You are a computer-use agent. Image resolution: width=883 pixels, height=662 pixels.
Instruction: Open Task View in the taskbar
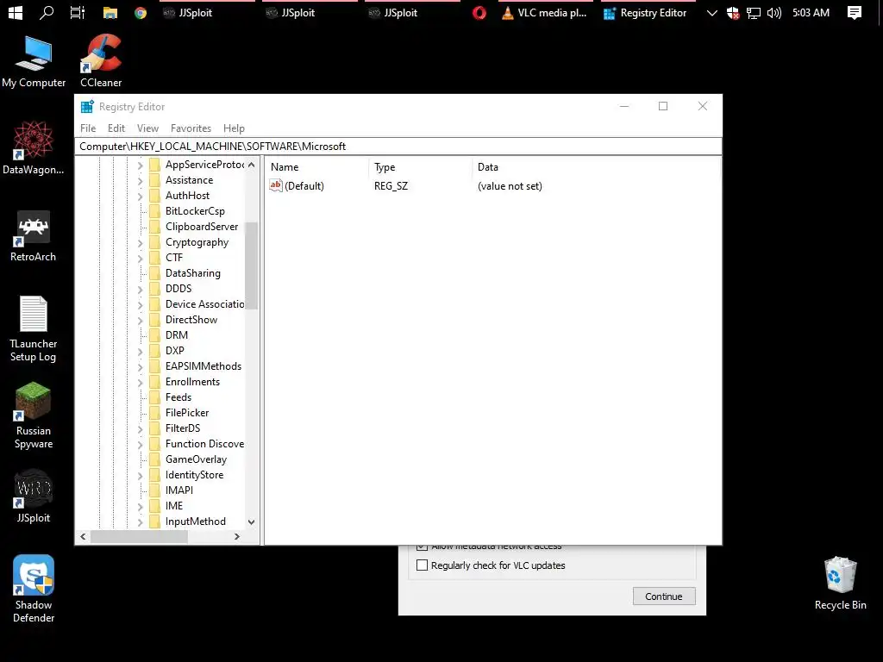tap(77, 12)
